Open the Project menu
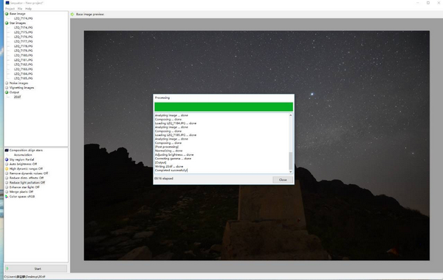443x280 pixels. click(10, 9)
